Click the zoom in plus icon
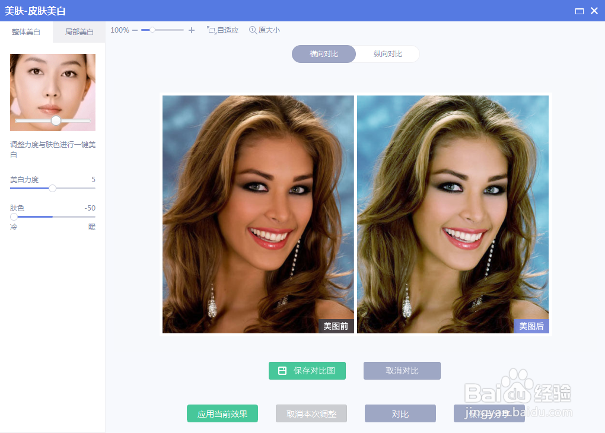This screenshot has width=605, height=433. click(x=192, y=30)
